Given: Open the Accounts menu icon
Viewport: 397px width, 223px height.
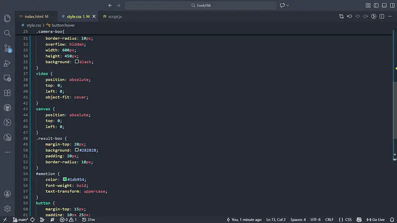Looking at the screenshot, I should (7, 194).
